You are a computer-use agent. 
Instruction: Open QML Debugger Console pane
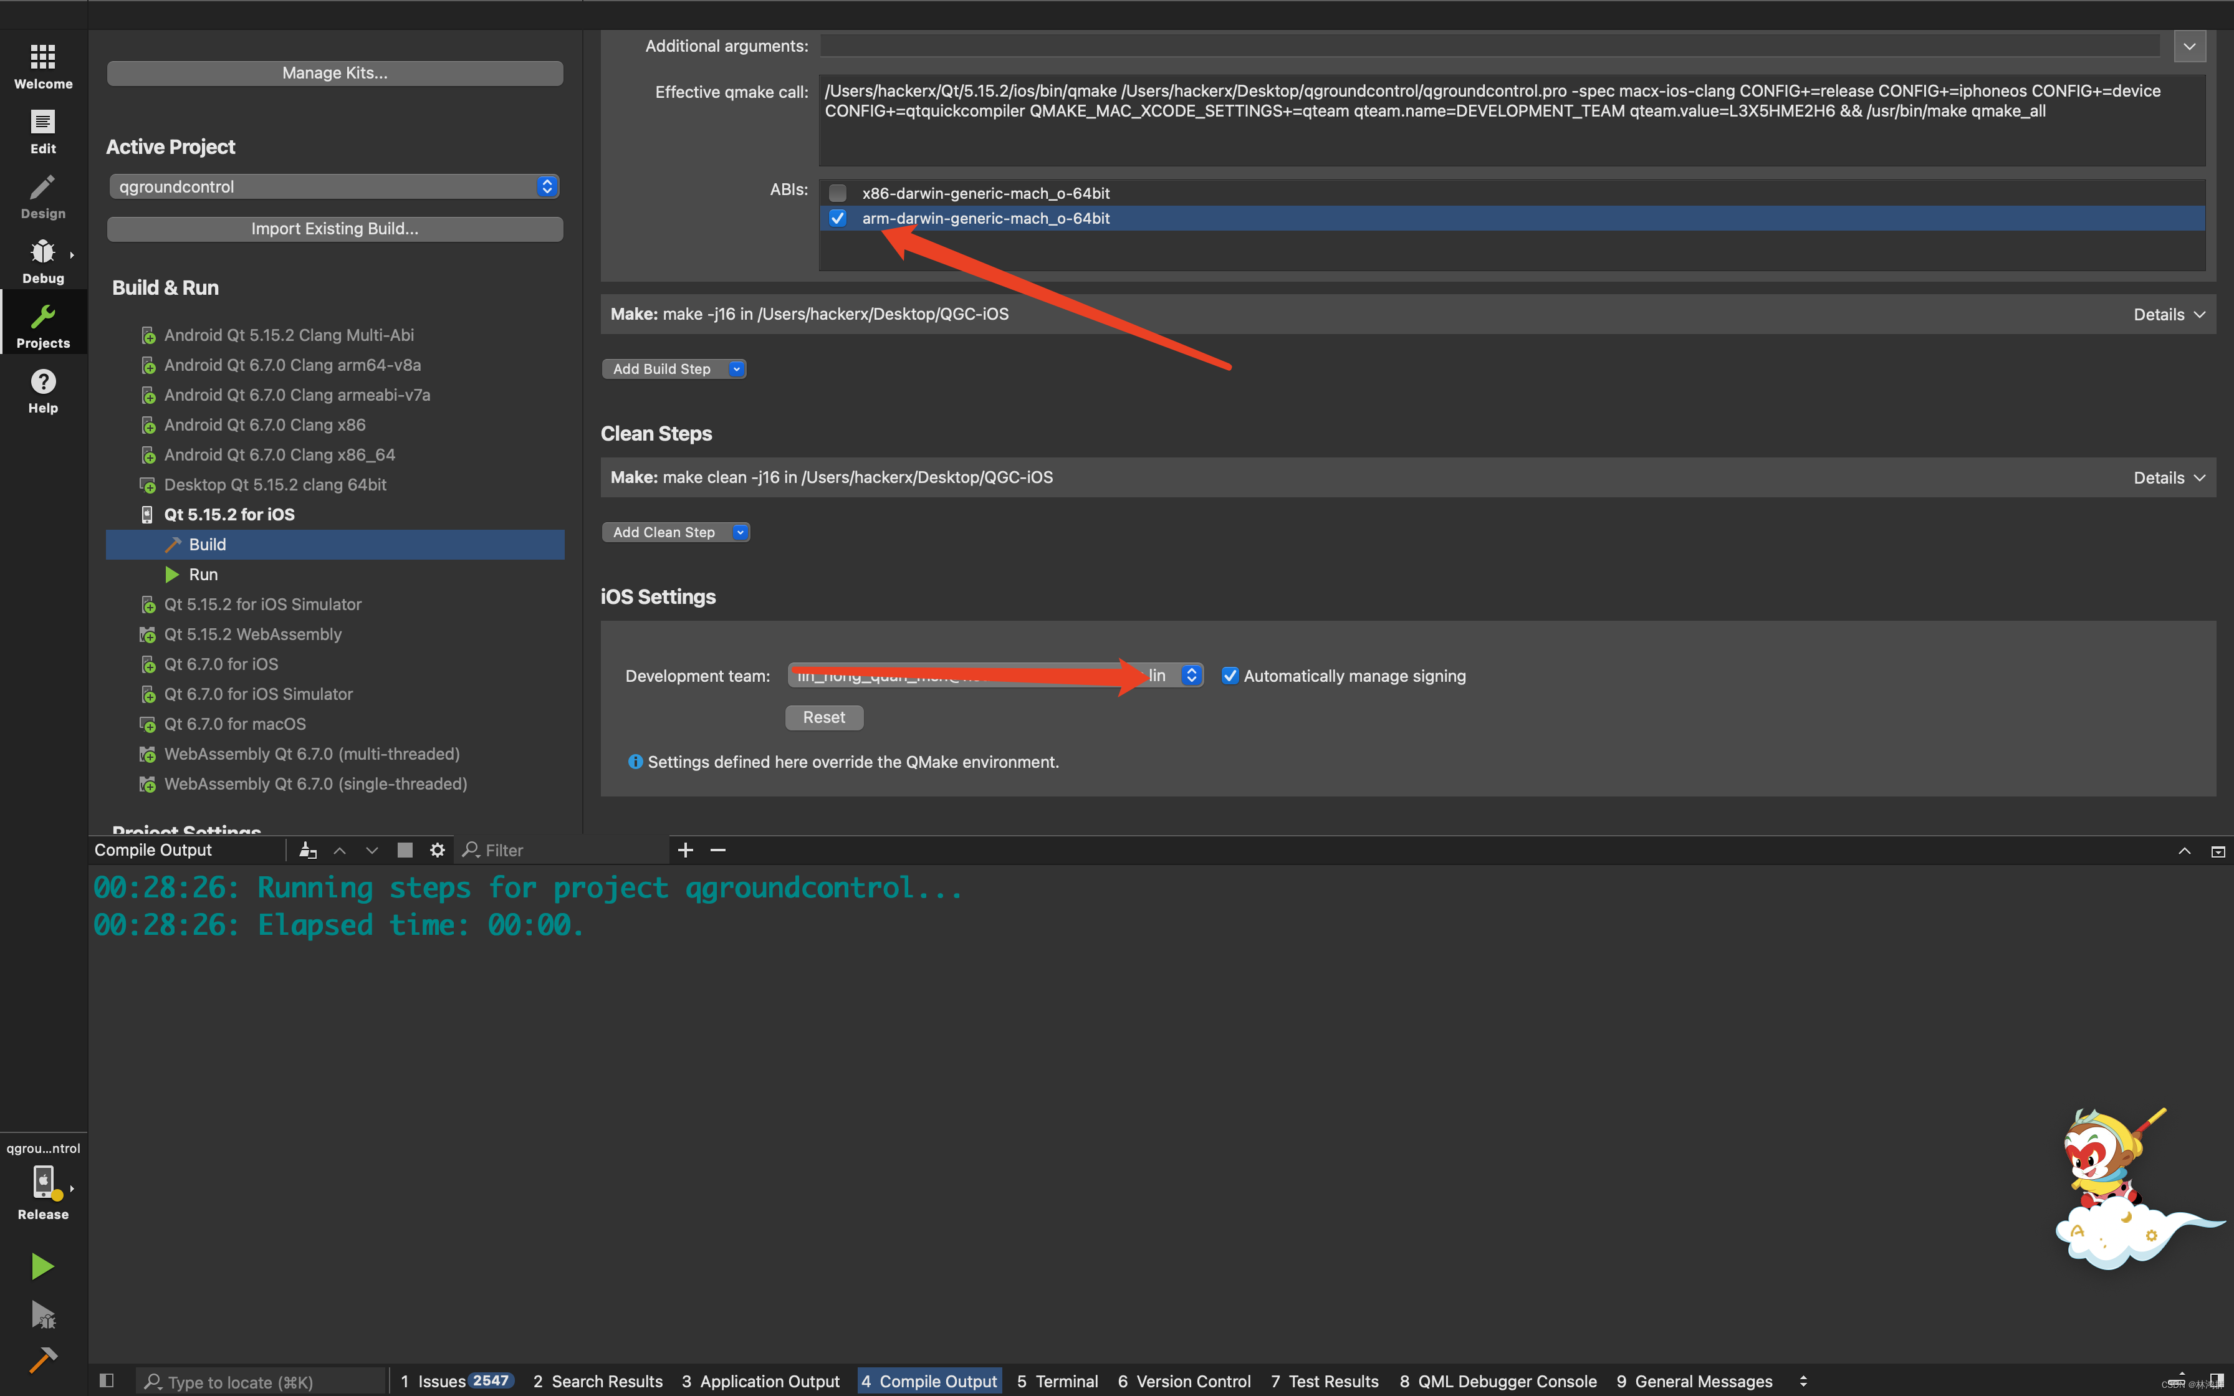click(x=1497, y=1381)
